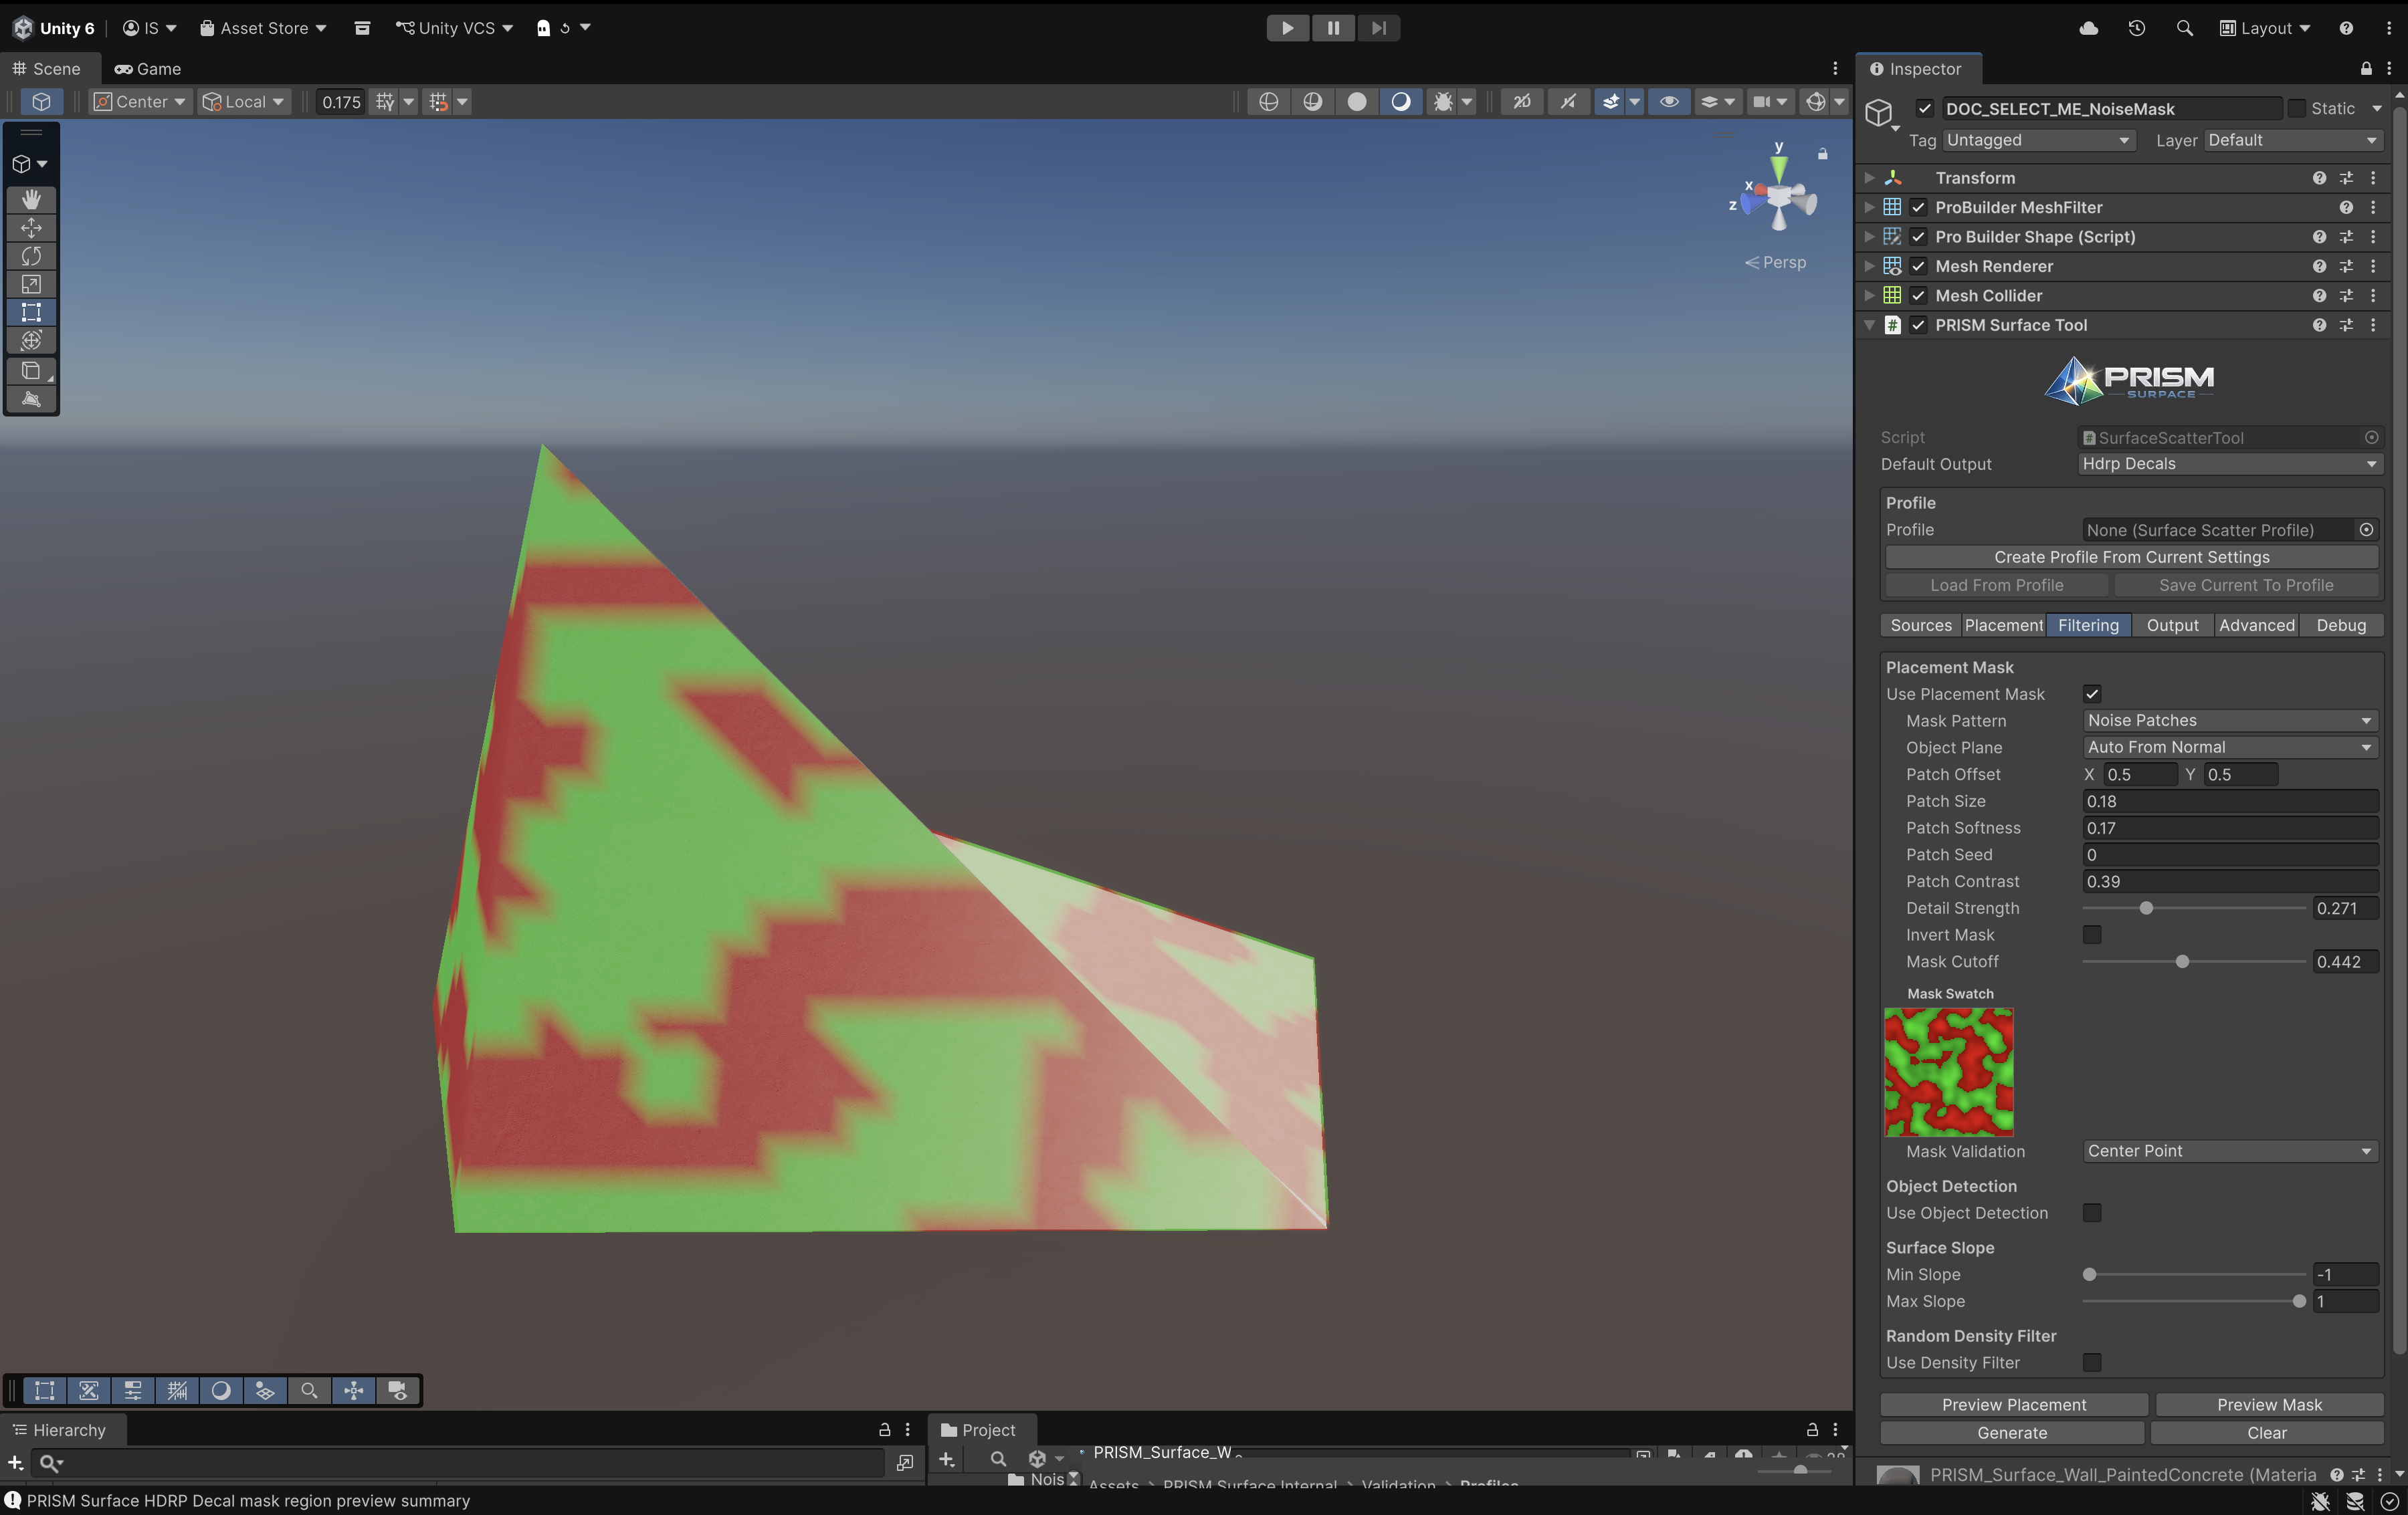This screenshot has height=1515, width=2408.
Task: Switch to the Game tab
Action: (x=148, y=69)
